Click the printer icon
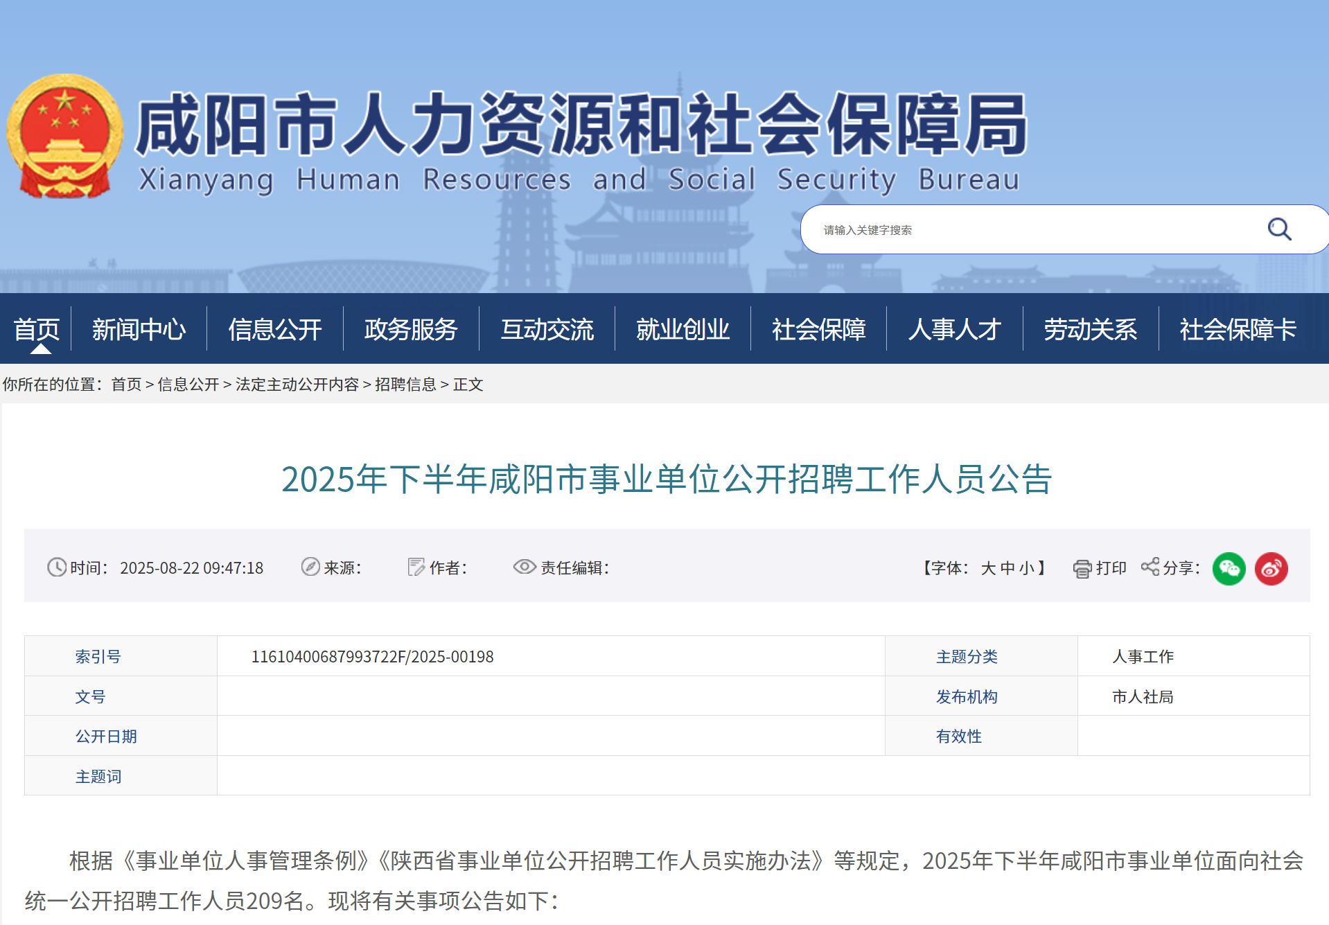This screenshot has height=925, width=1329. 1082,569
